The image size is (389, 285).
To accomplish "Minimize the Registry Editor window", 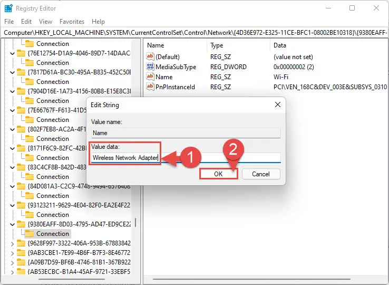I will (x=328, y=8).
